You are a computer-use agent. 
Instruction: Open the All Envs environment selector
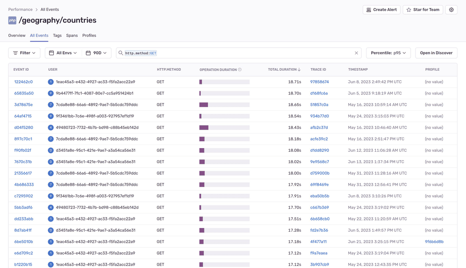click(63, 53)
